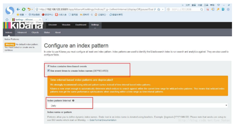Image resolution: width=238 pixels, height=128 pixels.
Task: Click Time-interval based index patterns are deprecated heading
Action: click(82, 80)
